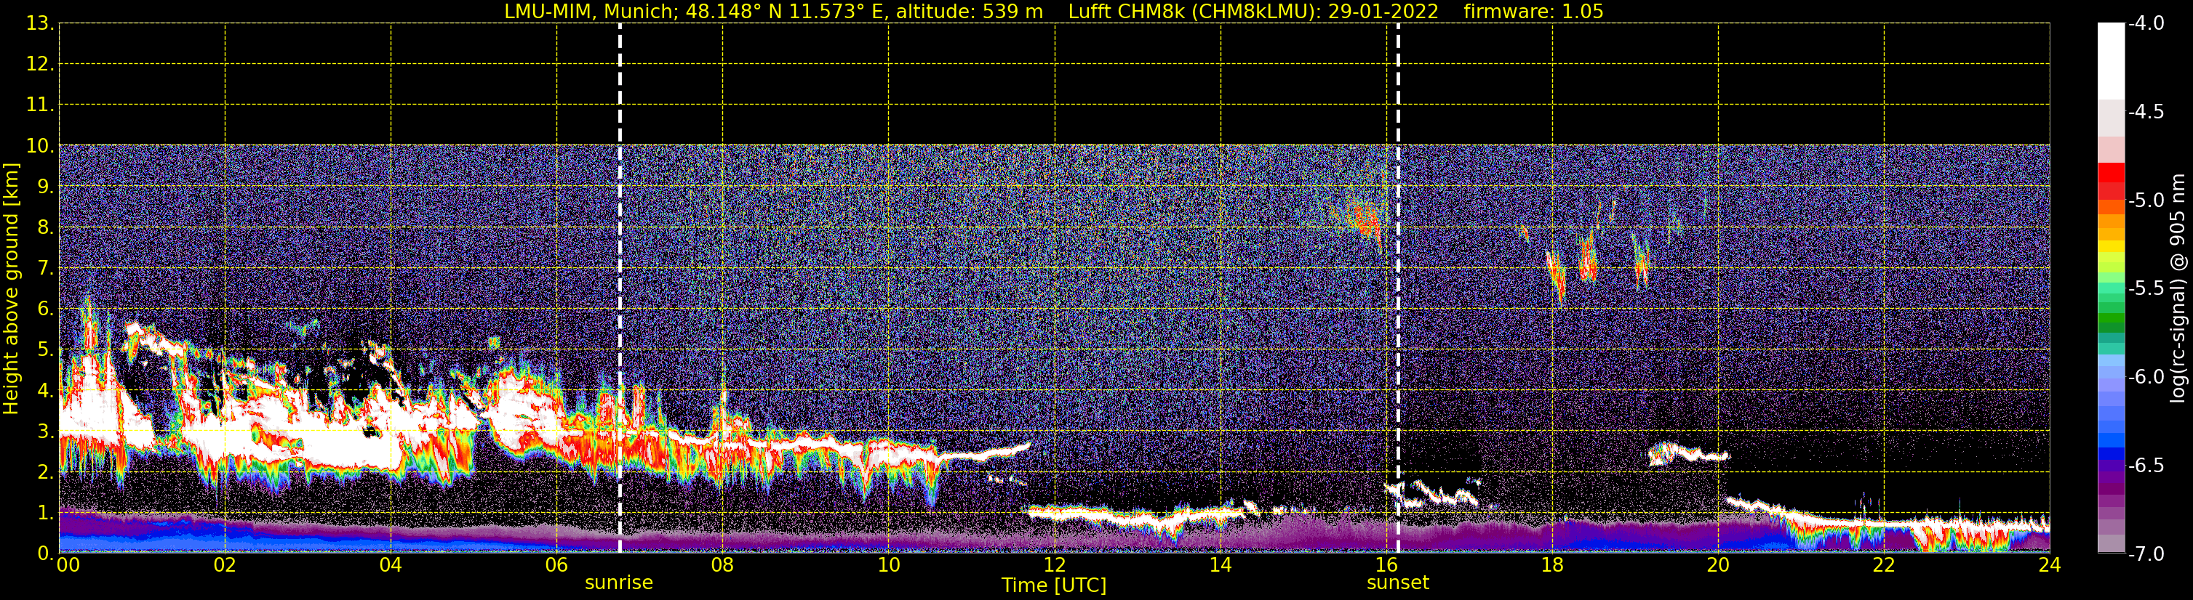Click the 02 tick on the time axis

[225, 565]
